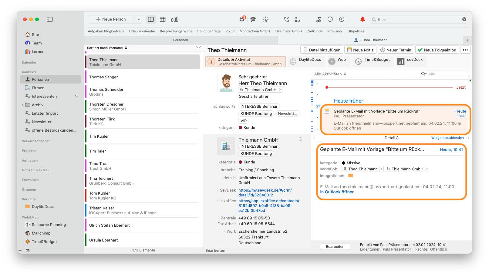Click the Missive category color dot
The image size is (489, 276).
click(343, 163)
